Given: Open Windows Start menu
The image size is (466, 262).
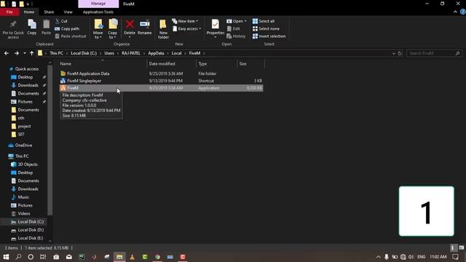Looking at the screenshot, I should pos(6,257).
